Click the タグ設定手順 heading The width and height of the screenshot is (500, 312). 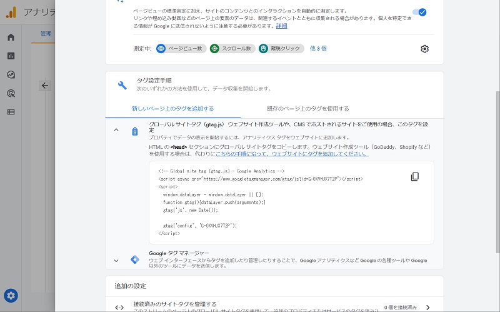[154, 81]
